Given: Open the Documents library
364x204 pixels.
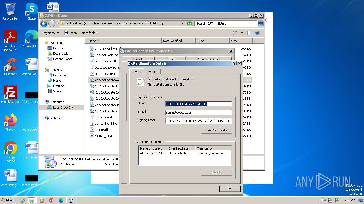Looking at the screenshot, I should tap(61, 75).
